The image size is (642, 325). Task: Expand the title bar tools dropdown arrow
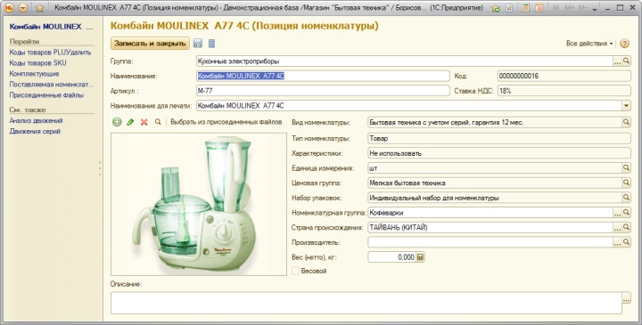tap(595, 9)
